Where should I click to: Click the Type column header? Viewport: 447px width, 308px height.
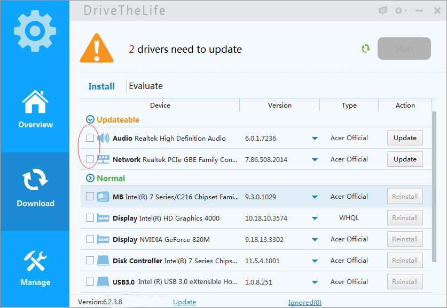[349, 105]
